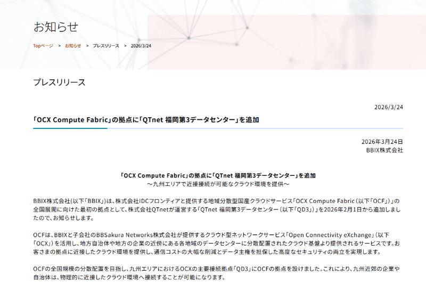Click the paragraph starting OCFの全国規模の分散配置

pyautogui.click(x=217, y=273)
